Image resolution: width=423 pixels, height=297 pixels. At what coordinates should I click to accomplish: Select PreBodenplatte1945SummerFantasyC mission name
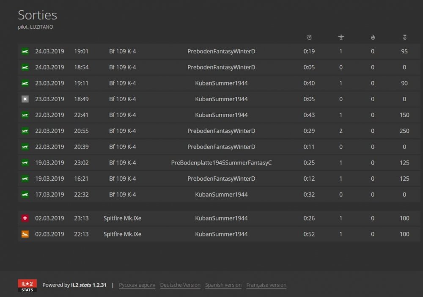(x=221, y=162)
